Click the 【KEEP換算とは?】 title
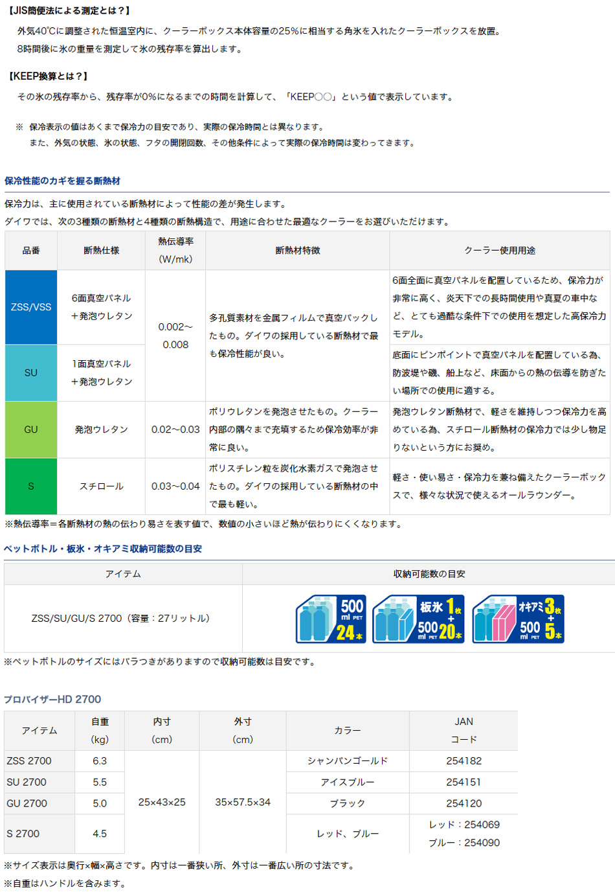The width and height of the screenshot is (615, 892). [x=48, y=76]
